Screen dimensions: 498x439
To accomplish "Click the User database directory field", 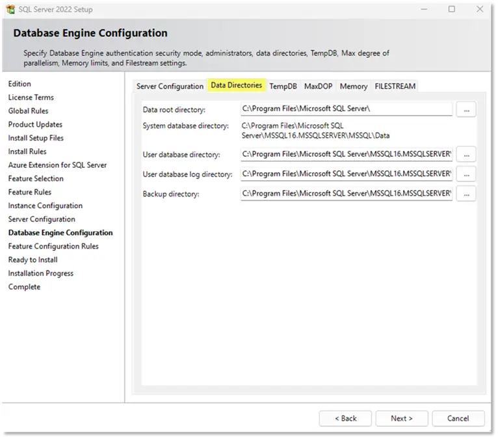I will click(x=347, y=155).
